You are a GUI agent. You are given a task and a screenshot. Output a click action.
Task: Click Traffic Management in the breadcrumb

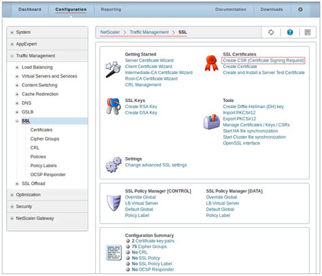[x=149, y=32]
